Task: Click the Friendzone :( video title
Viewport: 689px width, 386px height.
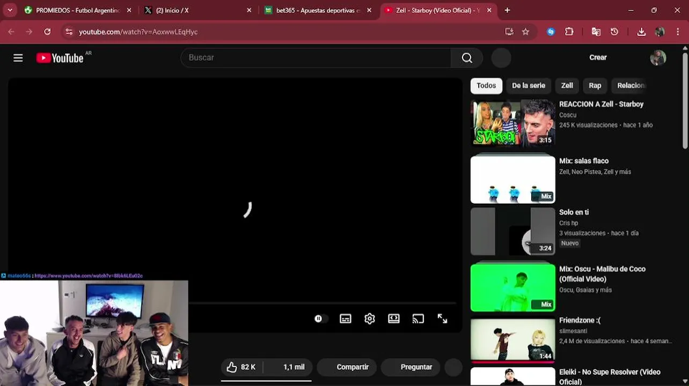Action: point(580,320)
